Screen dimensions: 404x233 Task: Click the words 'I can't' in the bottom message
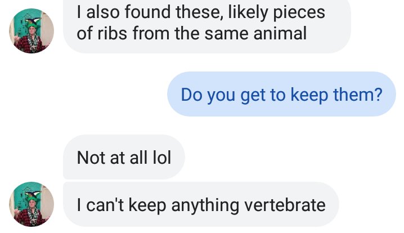click(x=100, y=205)
